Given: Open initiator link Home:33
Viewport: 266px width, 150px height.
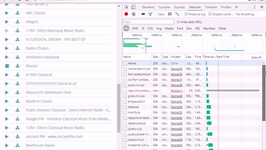Looking at the screenshot, I should point(176,69).
